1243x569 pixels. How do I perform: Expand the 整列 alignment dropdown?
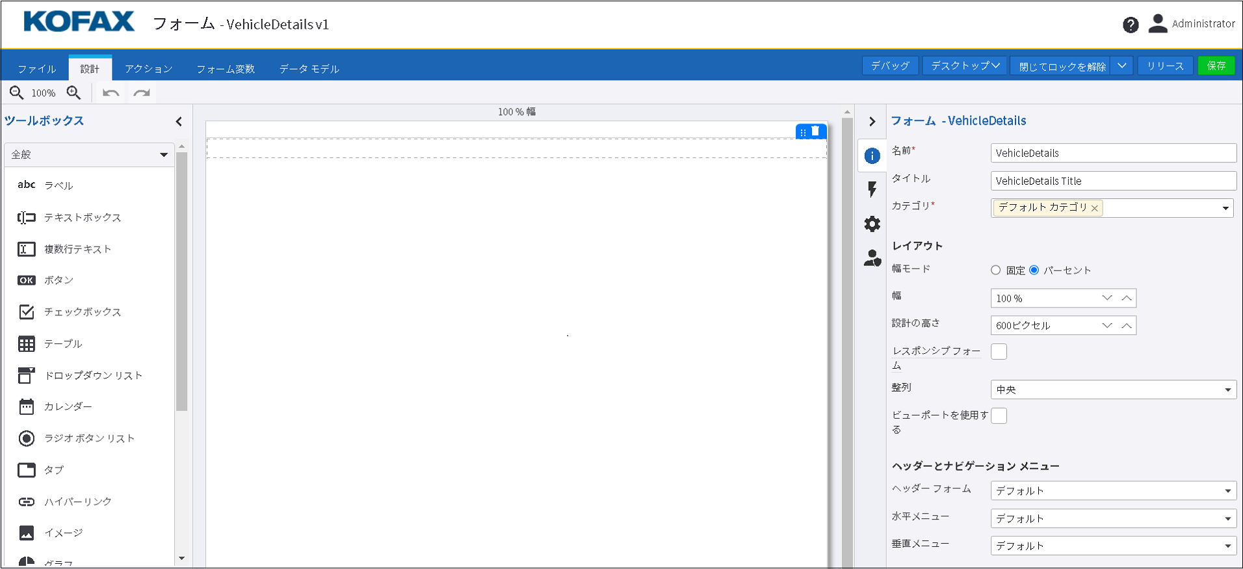pyautogui.click(x=1112, y=390)
